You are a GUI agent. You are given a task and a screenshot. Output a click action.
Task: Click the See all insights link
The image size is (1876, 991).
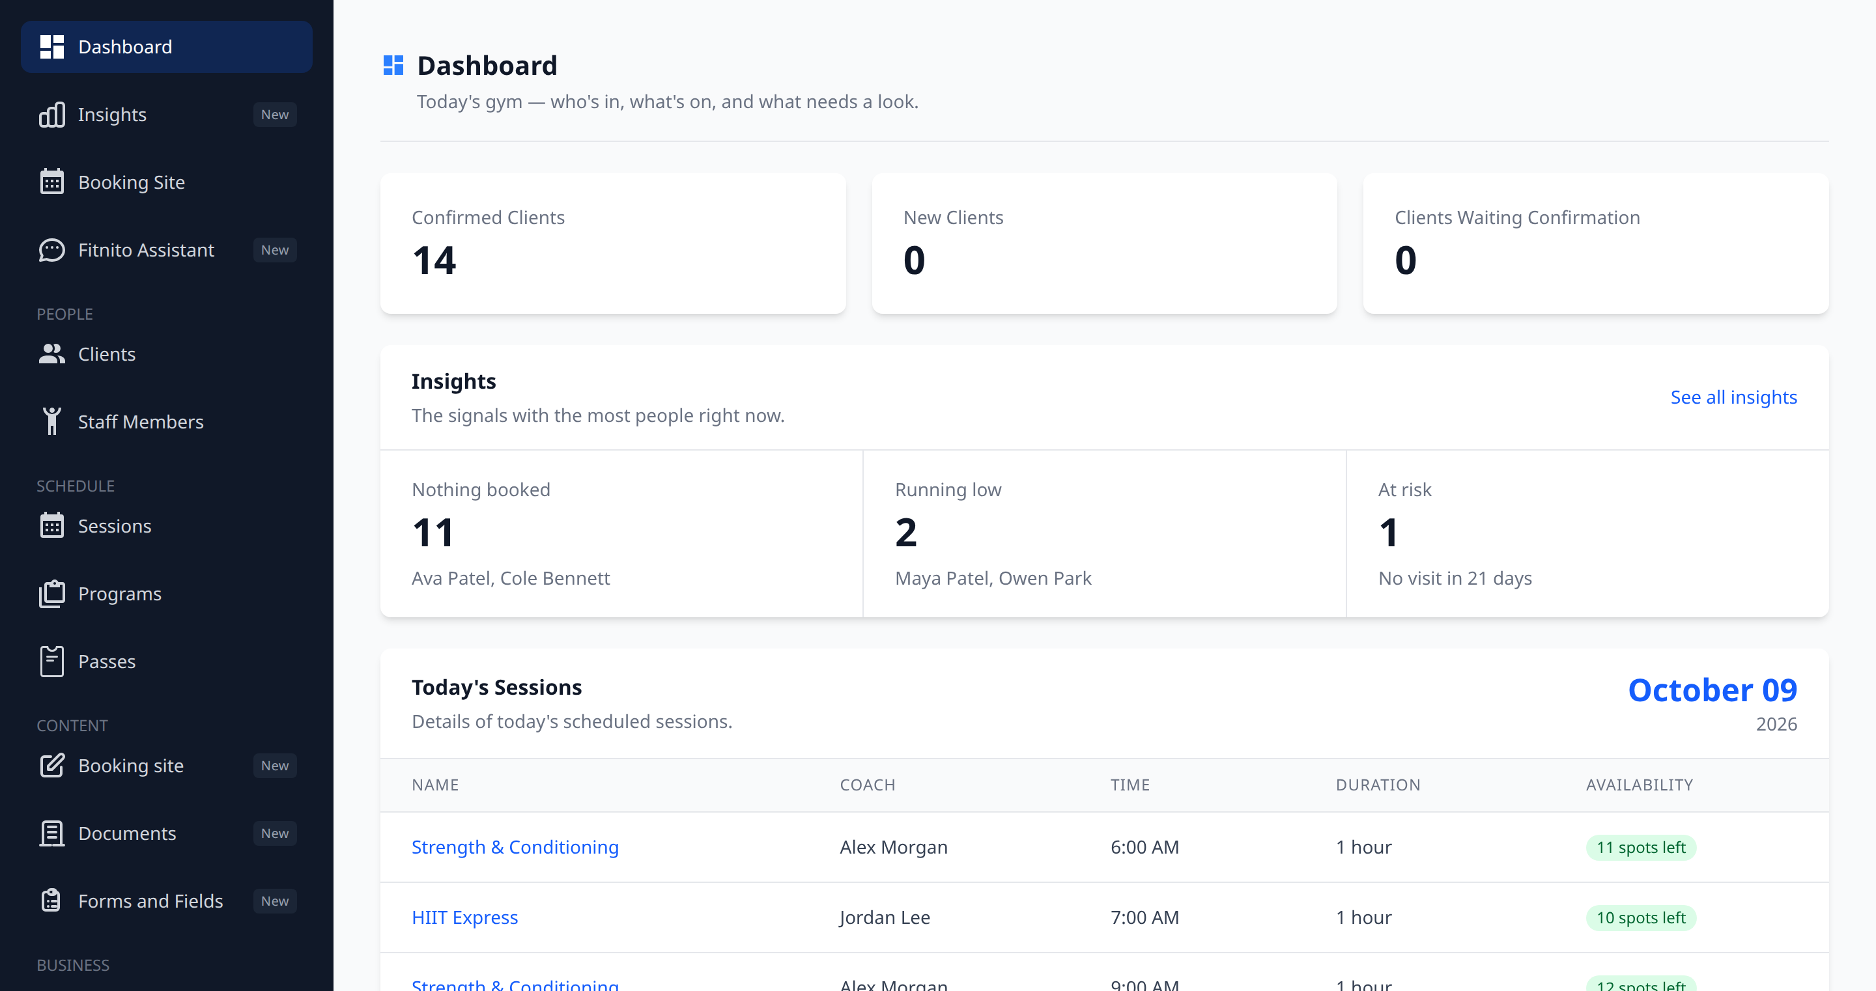(x=1733, y=397)
